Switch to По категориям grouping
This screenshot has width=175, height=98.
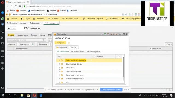63,52
